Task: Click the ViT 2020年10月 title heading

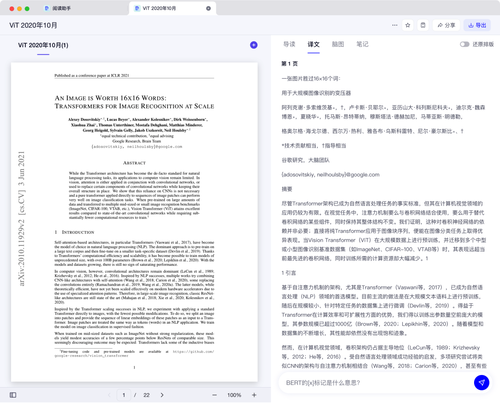Action: coord(33,25)
